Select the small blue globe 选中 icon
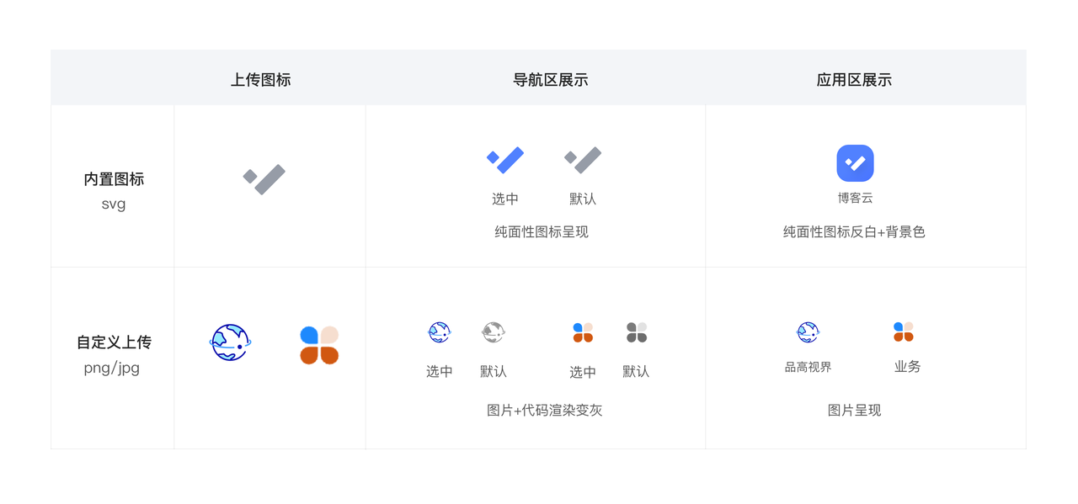The height and width of the screenshot is (504, 1078). [x=440, y=332]
